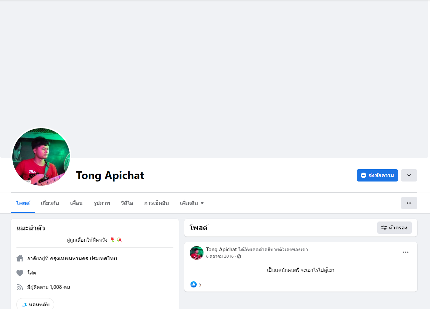Open the large profile picture
The height and width of the screenshot is (309, 430).
click(x=41, y=157)
